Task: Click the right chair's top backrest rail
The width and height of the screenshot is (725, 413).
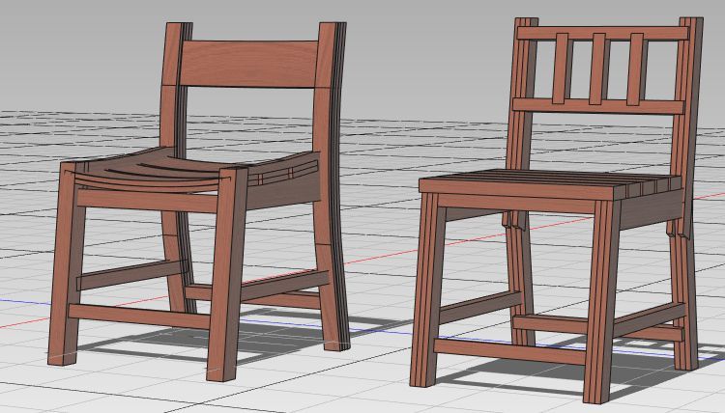Action: click(604, 33)
